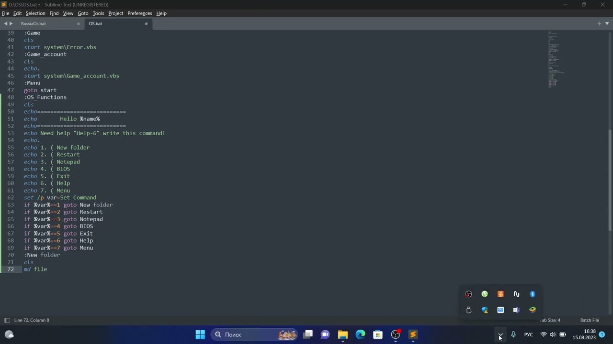Launch Microsoft Edge from taskbar

tap(360, 334)
